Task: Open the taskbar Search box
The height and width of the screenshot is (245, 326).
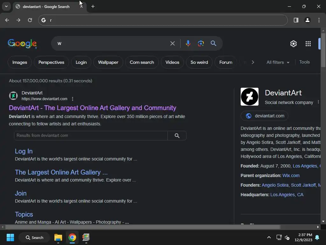Action: click(x=34, y=237)
